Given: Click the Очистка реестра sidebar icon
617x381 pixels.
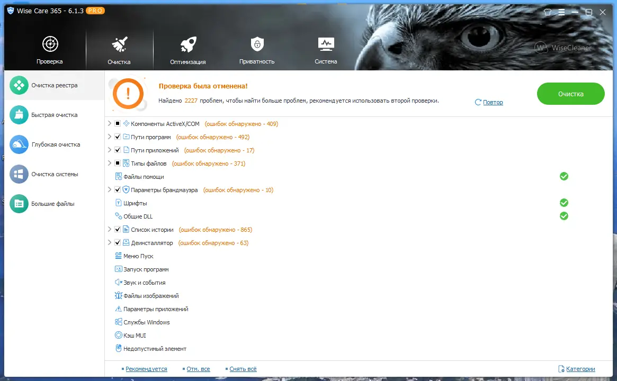Looking at the screenshot, I should [x=19, y=85].
